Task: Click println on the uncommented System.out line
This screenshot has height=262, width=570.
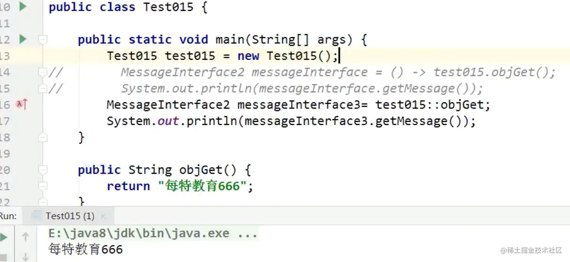Action: (x=212, y=121)
